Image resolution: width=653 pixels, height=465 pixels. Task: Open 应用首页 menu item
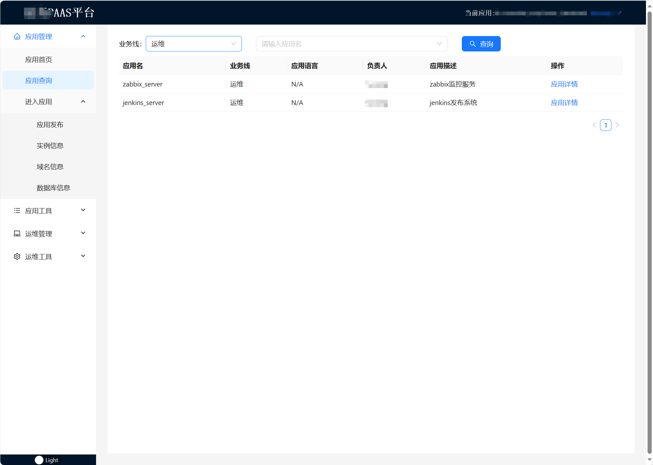pyautogui.click(x=48, y=60)
